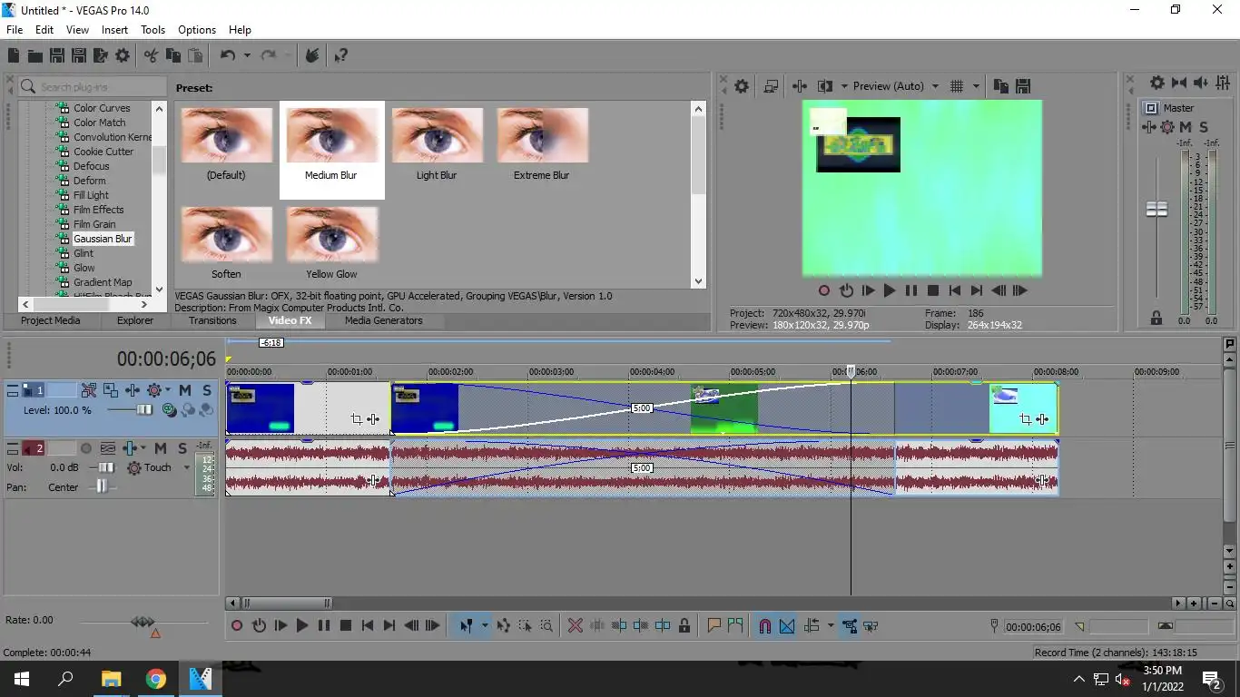Open File Explorer from the taskbar
The image size is (1240, 697).
[111, 679]
